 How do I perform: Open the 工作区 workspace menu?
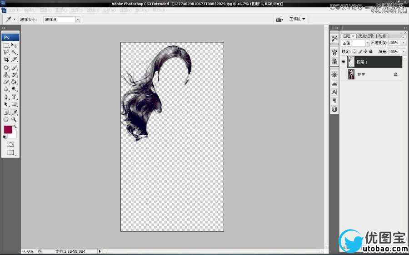[297, 19]
